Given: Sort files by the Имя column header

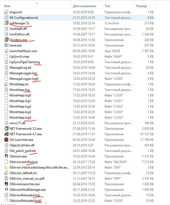Looking at the screenshot, I should (x=7, y=6).
